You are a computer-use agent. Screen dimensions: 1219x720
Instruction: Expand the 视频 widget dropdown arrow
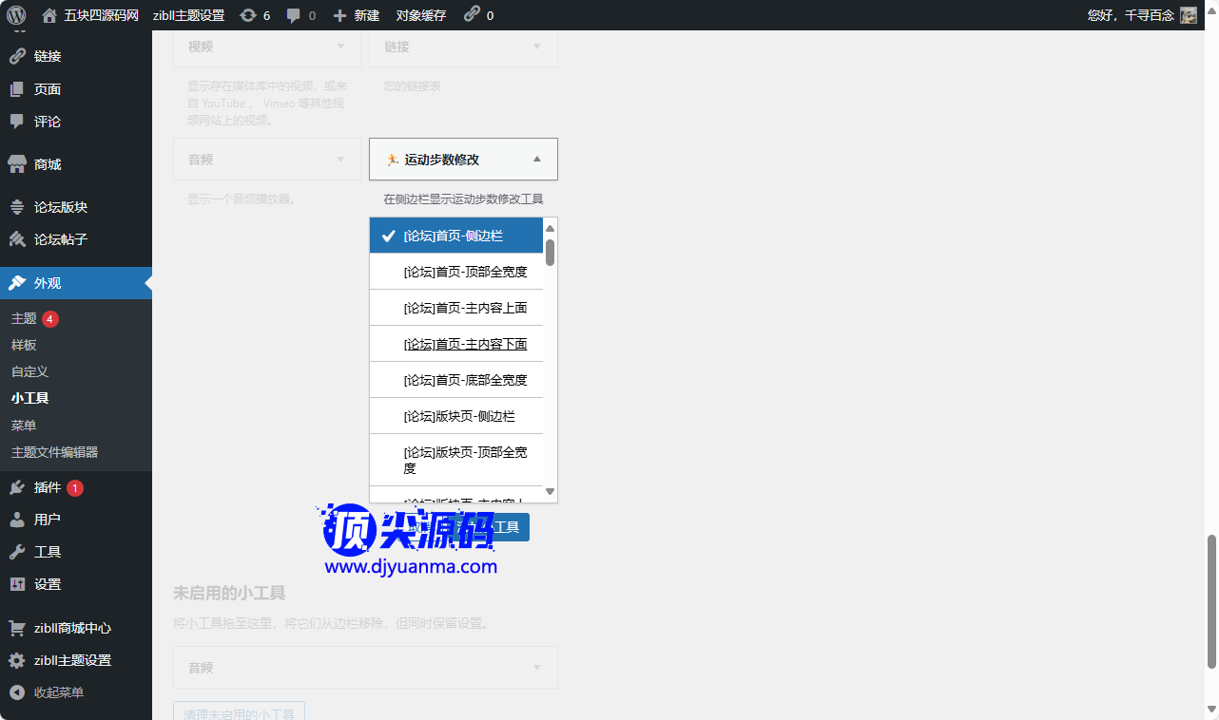point(340,47)
